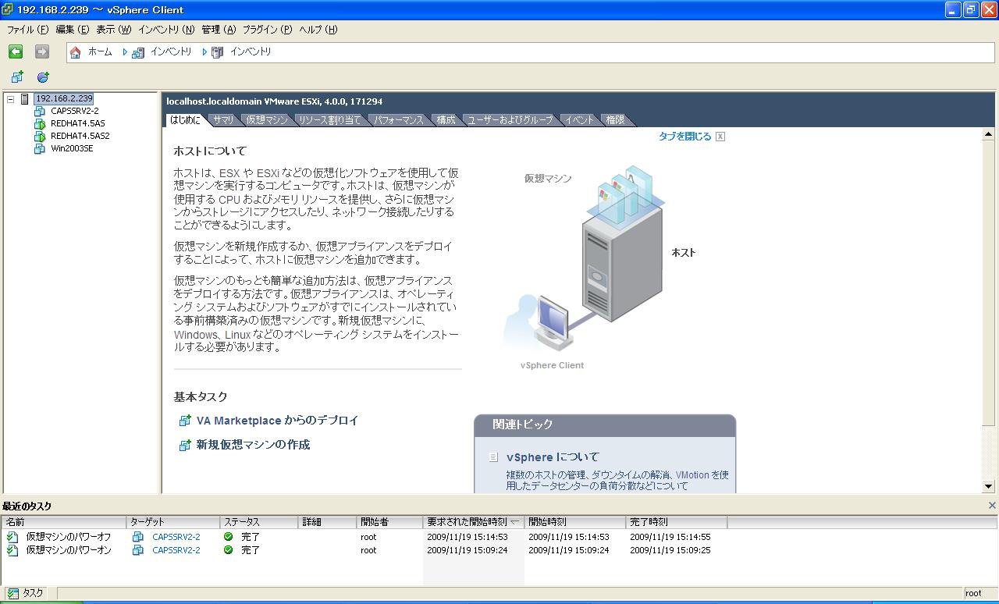Open the Help (ヘルプ) menu
The height and width of the screenshot is (604, 999).
tap(318, 30)
